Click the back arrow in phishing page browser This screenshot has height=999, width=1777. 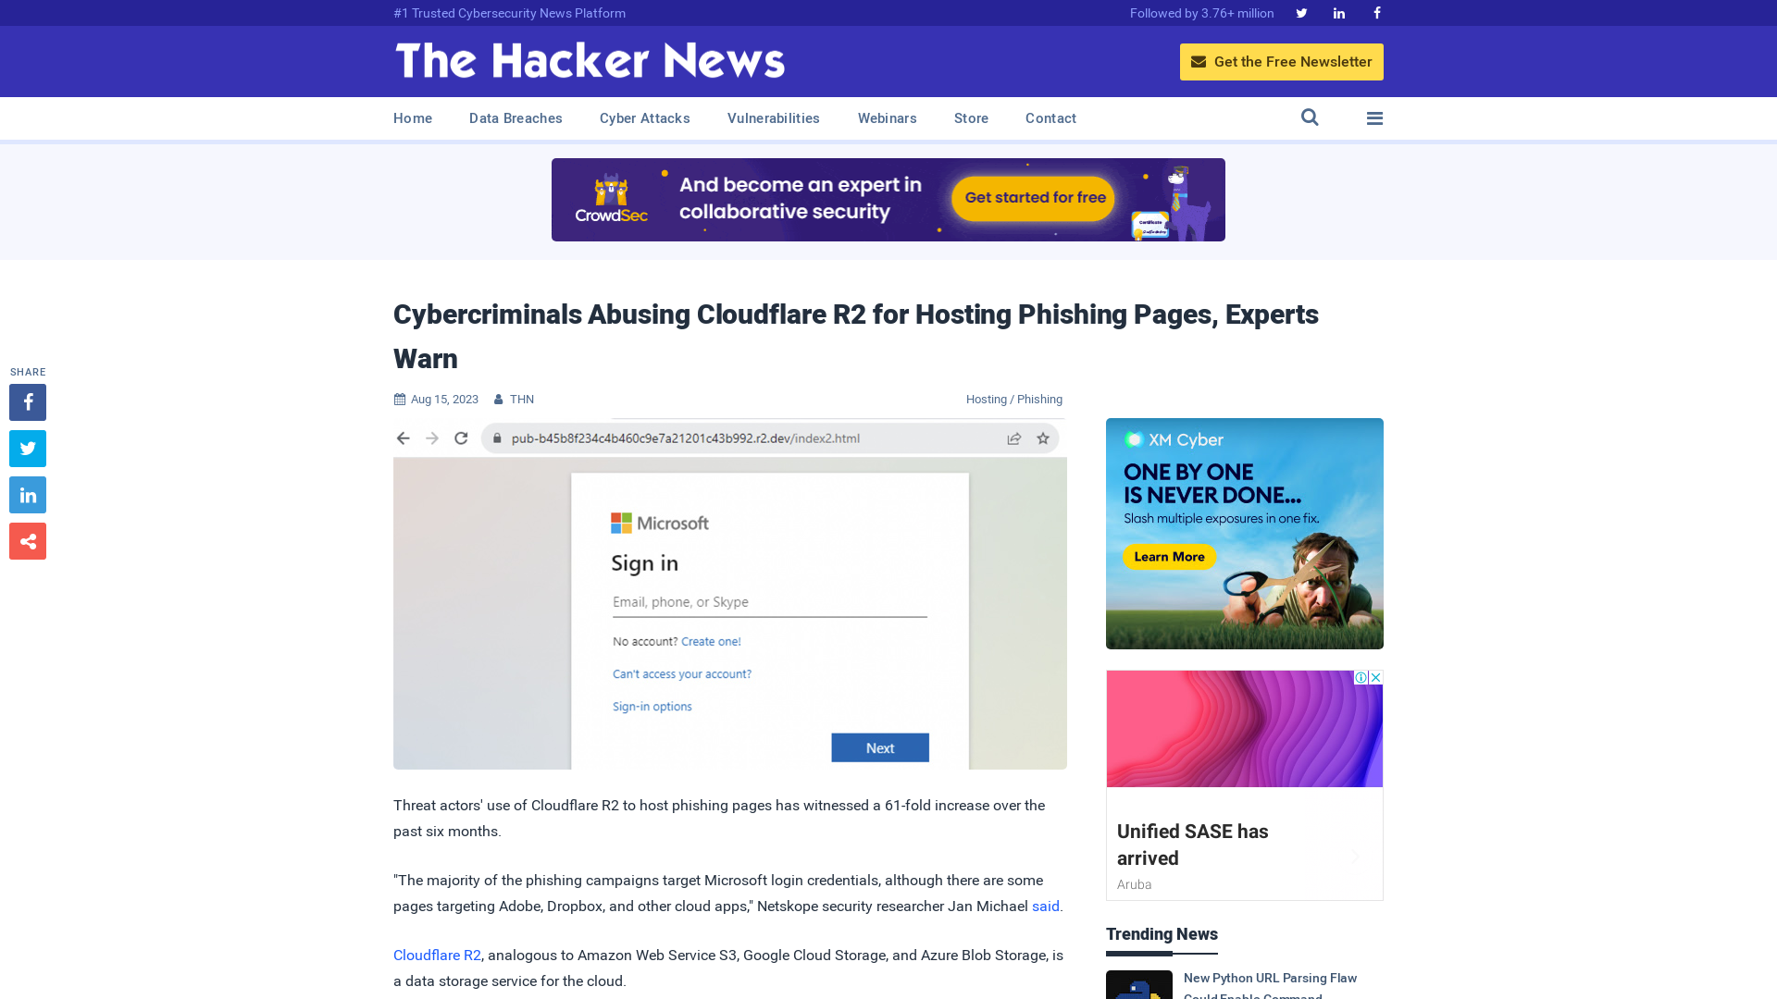403,438
